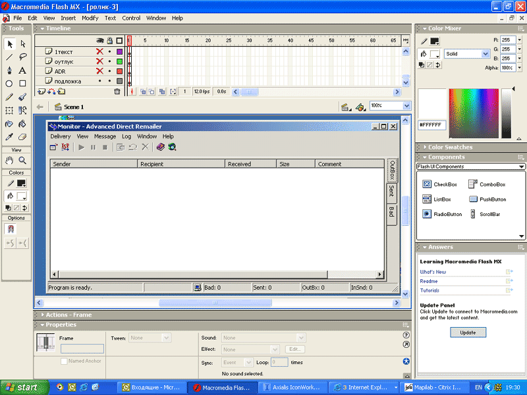Toggle the Snap to Objects magnet option
The image size is (527, 395).
[x=11, y=229]
